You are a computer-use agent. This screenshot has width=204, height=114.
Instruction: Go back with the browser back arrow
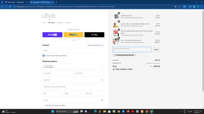(3, 7)
